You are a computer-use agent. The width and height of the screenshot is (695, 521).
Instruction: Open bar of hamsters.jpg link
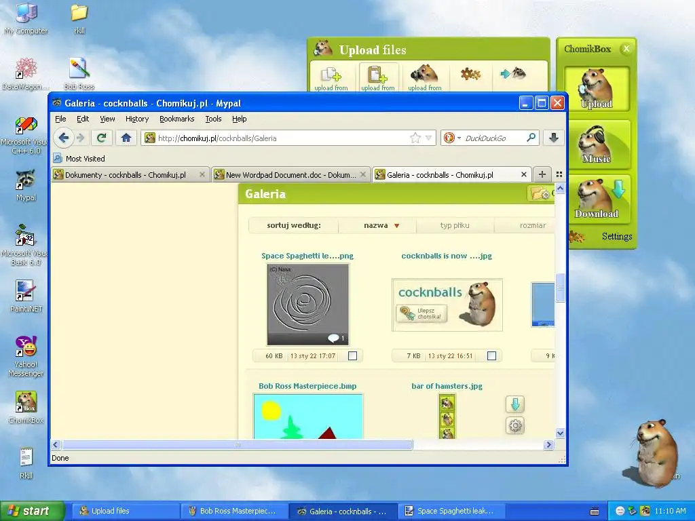(447, 386)
